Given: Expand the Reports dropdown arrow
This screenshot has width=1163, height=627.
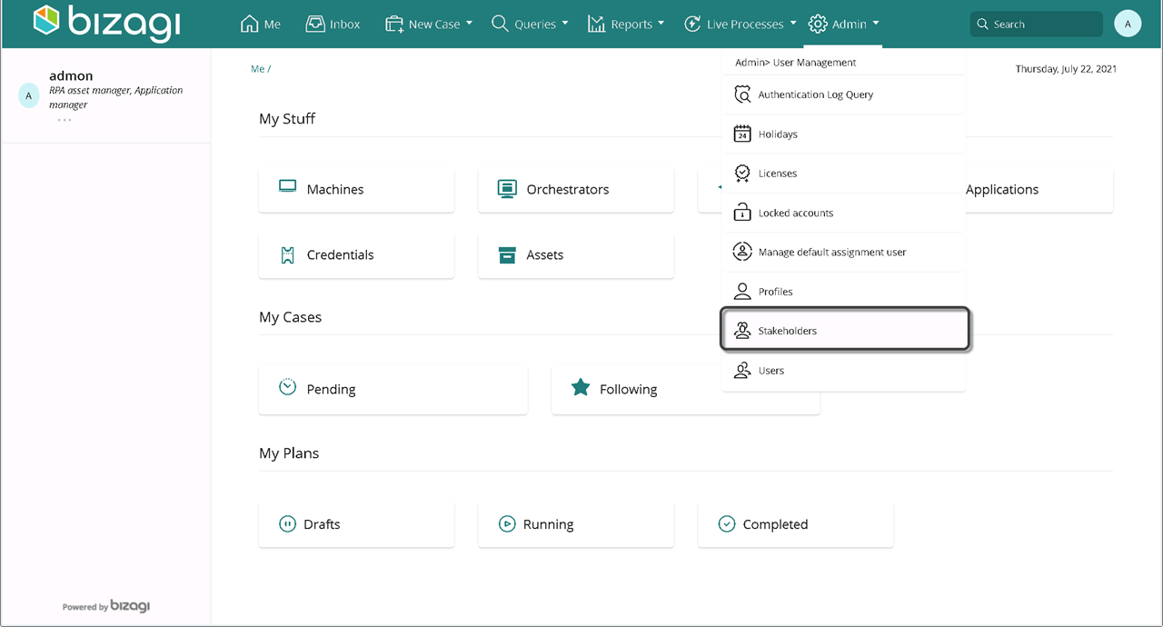Looking at the screenshot, I should click(x=661, y=25).
